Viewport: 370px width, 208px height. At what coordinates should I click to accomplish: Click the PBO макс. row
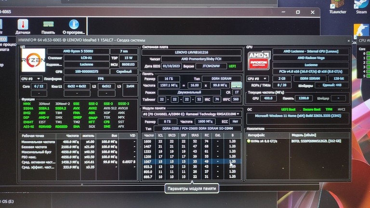79,157
